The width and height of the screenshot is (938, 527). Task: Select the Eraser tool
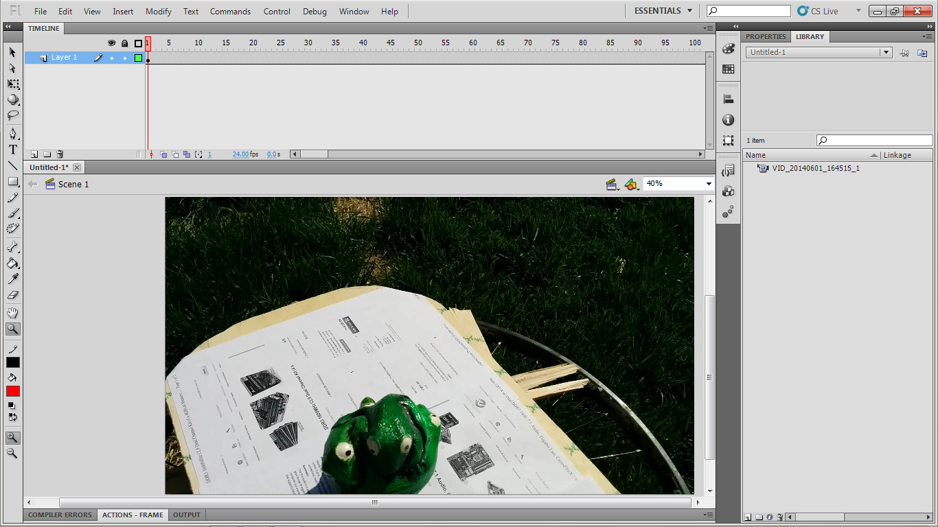coord(12,294)
